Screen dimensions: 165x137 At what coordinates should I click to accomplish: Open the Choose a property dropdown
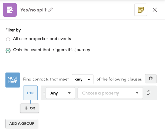(110, 93)
